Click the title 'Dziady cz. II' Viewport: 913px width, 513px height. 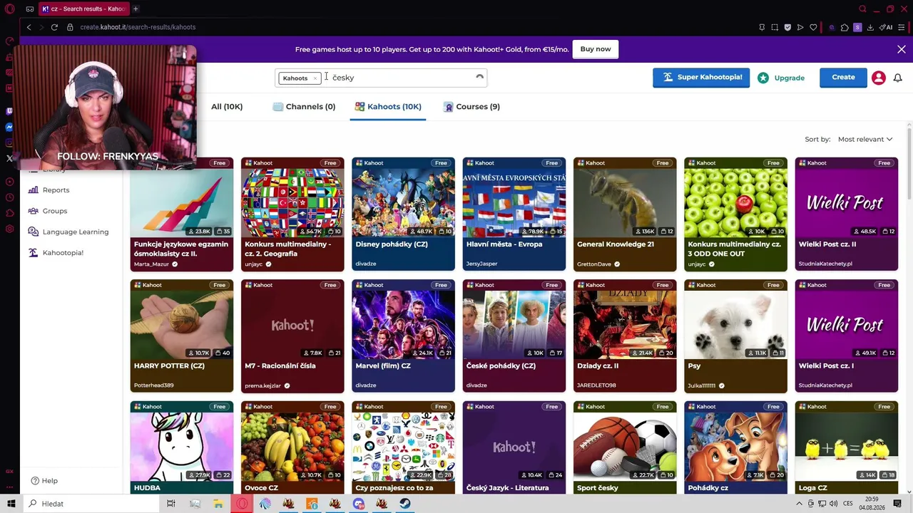(598, 366)
